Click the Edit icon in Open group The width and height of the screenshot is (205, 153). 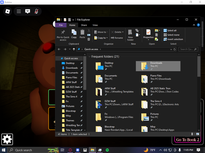click(157, 35)
